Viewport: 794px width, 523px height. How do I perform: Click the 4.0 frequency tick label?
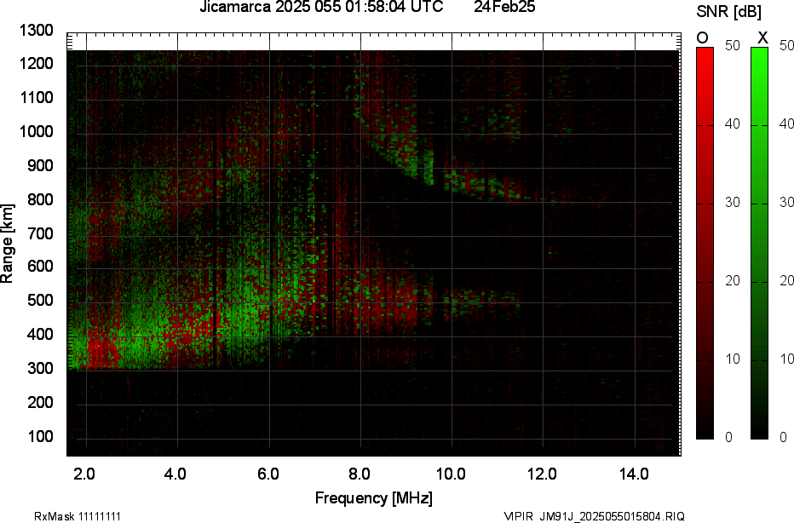[x=175, y=474]
